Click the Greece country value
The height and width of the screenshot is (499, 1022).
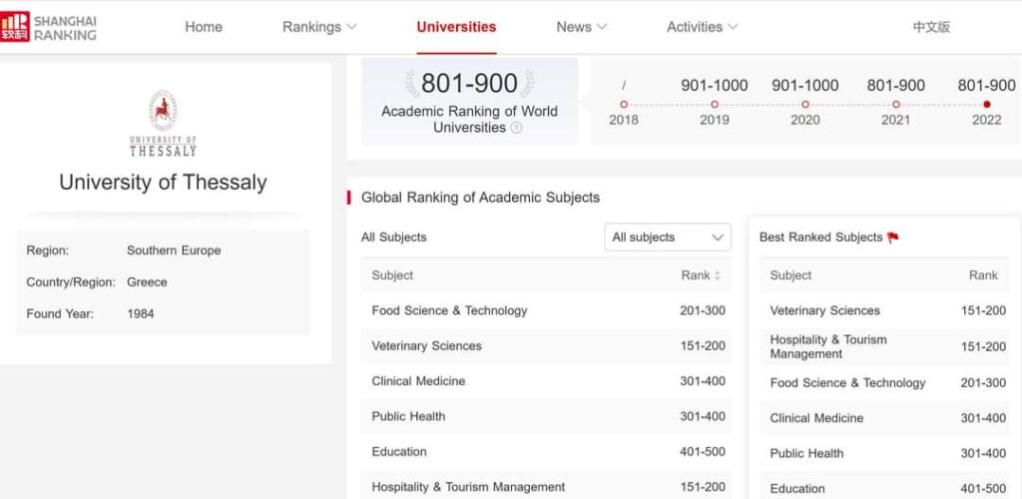147,282
